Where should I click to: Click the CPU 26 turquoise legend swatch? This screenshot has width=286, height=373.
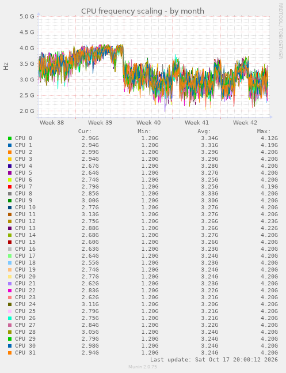[10, 318]
